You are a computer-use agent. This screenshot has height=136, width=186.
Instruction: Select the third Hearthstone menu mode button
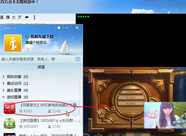click(x=131, y=104)
